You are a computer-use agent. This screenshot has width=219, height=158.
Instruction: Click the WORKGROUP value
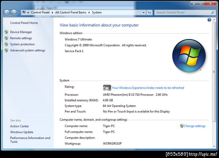pos(112,143)
